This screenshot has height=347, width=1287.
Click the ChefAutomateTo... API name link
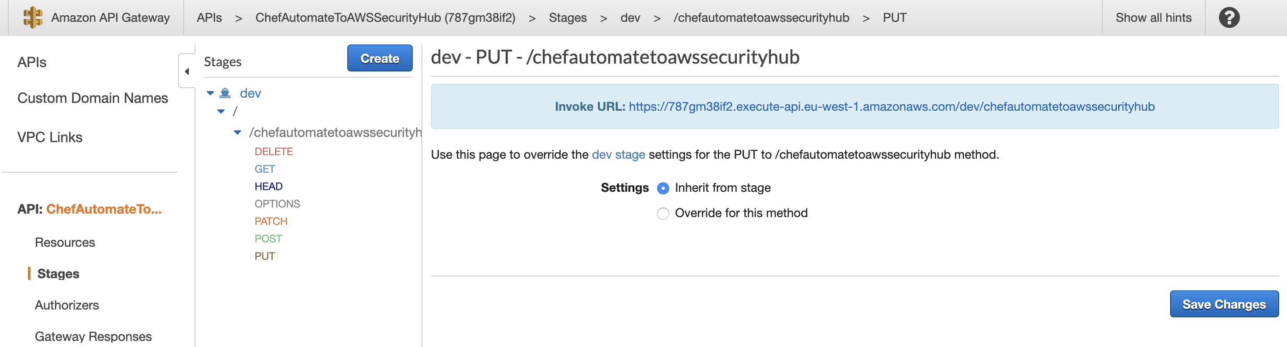[104, 209]
